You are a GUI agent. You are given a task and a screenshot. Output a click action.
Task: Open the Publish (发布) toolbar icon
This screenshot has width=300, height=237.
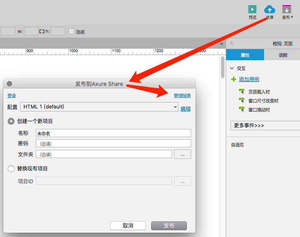pos(287,9)
